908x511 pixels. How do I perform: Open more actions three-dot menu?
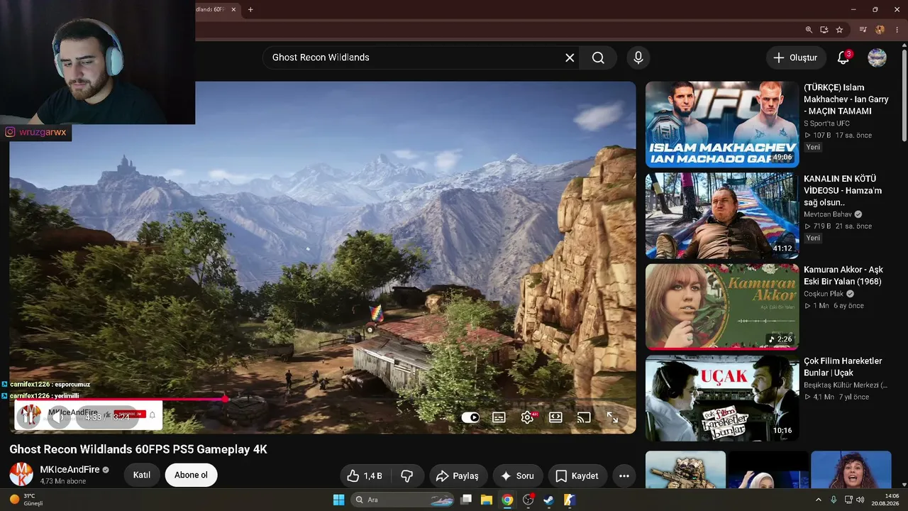click(x=624, y=476)
